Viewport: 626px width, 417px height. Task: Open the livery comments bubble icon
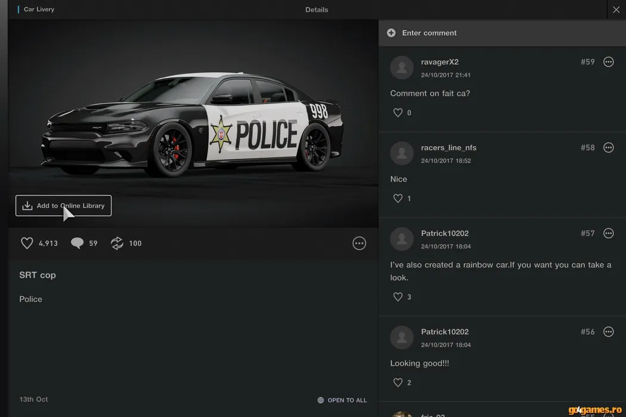tap(77, 243)
